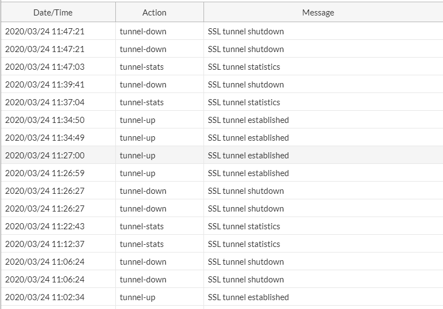Screen dimensions: 443x309
Task: Click the tunnel-stats action in the 11:12:37 row
Action: 142,244
